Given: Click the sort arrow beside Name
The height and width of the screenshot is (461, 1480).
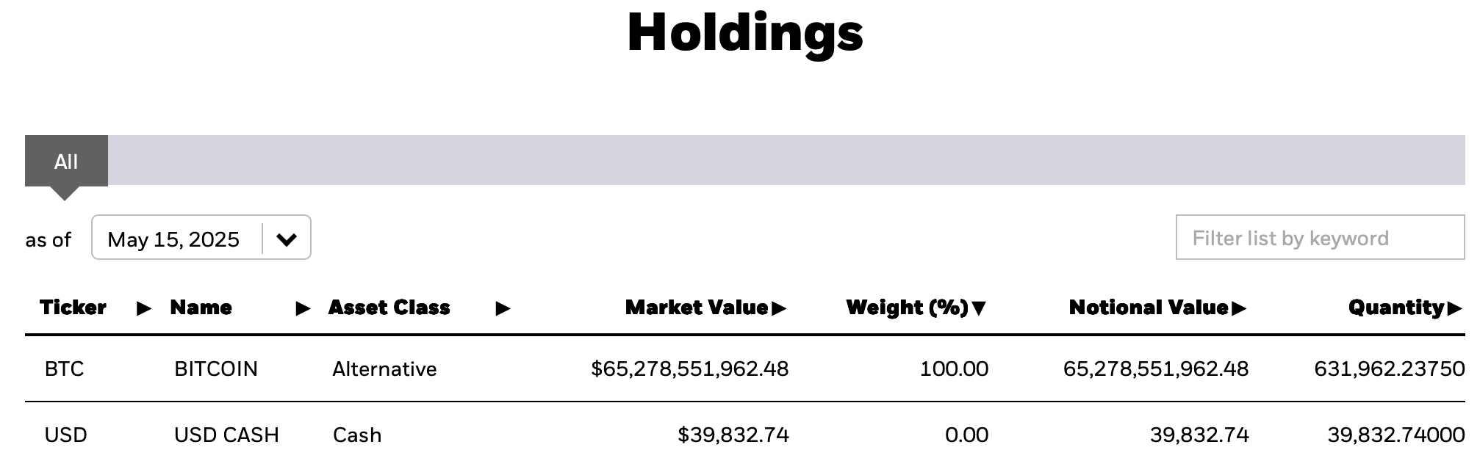Looking at the screenshot, I should point(301,309).
